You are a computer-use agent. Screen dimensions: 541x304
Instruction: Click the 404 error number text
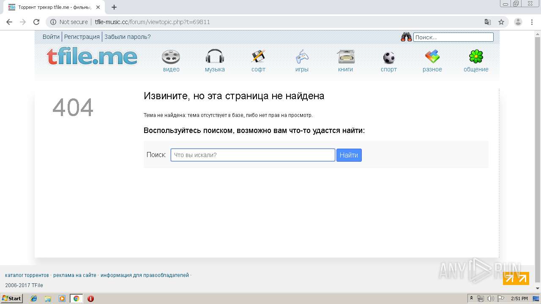point(73,108)
